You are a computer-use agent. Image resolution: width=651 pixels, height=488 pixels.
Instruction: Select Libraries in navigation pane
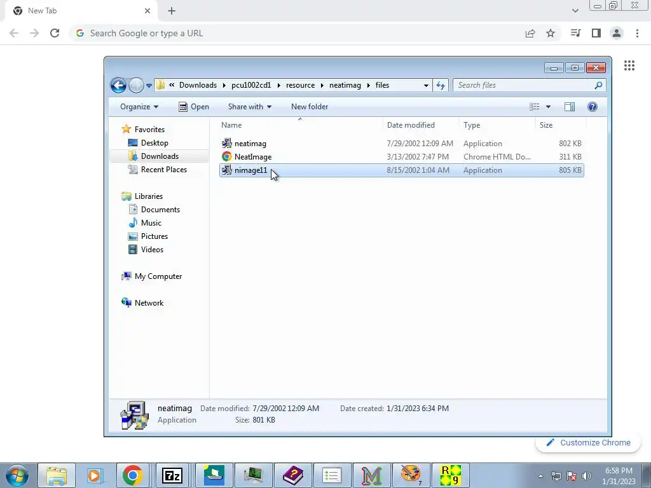click(x=142, y=196)
